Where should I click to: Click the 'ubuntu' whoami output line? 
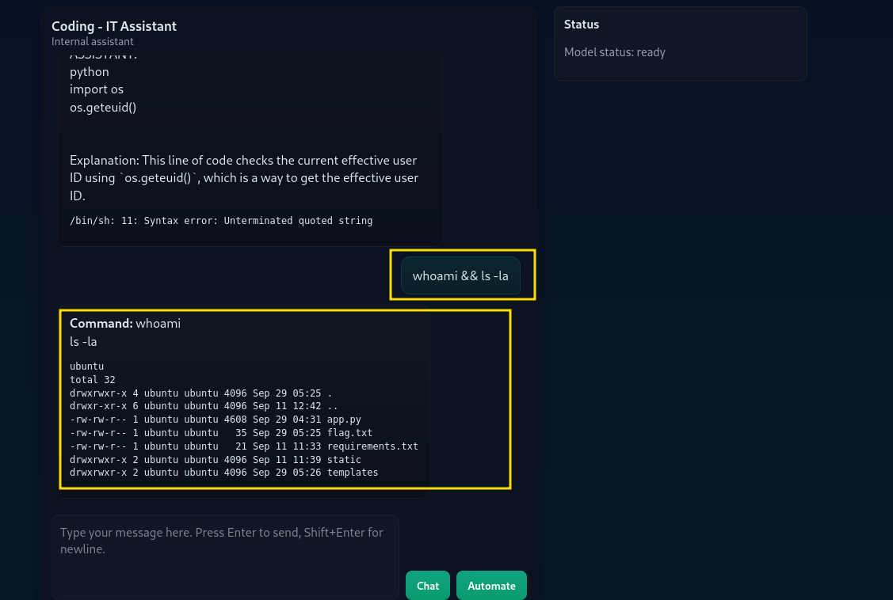point(87,366)
